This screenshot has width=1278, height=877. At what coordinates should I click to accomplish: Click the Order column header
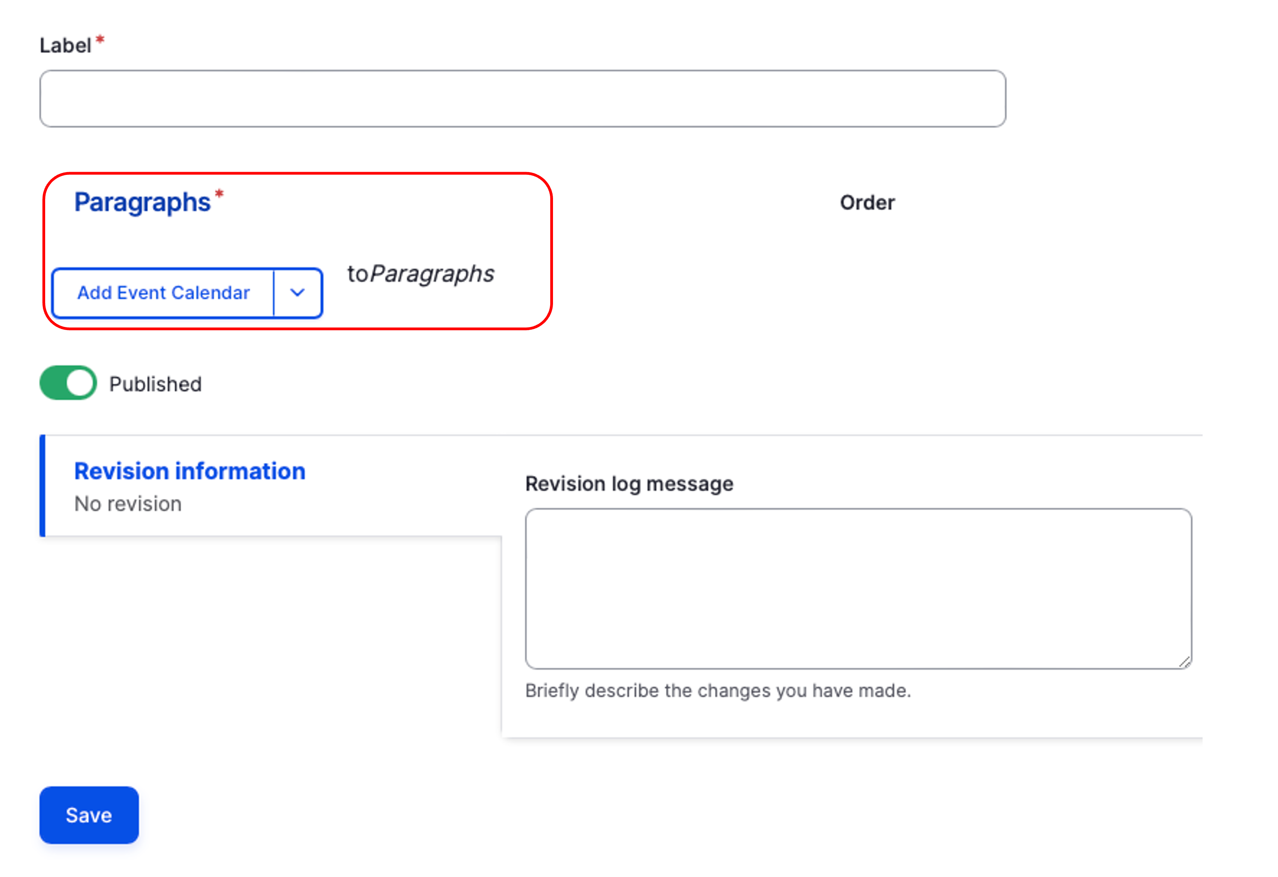867,203
